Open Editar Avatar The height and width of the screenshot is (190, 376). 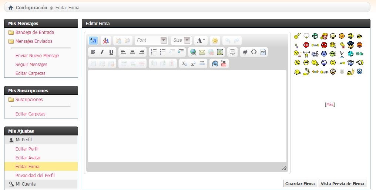tap(28, 158)
